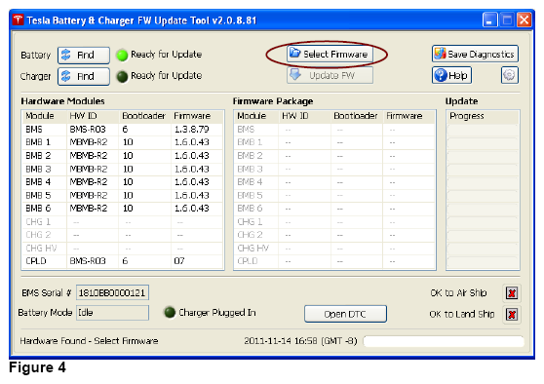Save Diagnostics to file

click(475, 54)
